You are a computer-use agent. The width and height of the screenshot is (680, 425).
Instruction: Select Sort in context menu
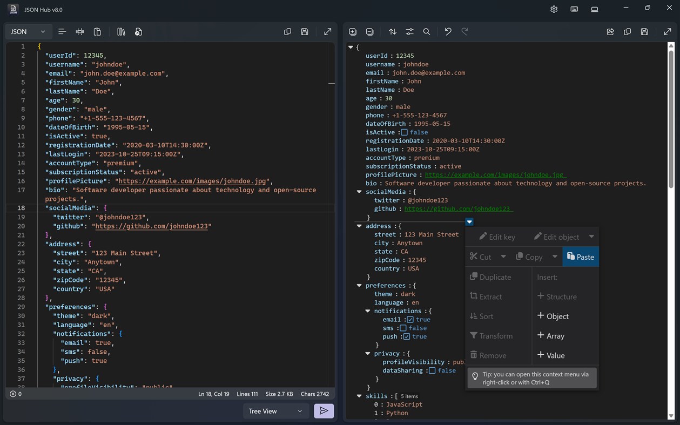(x=482, y=316)
